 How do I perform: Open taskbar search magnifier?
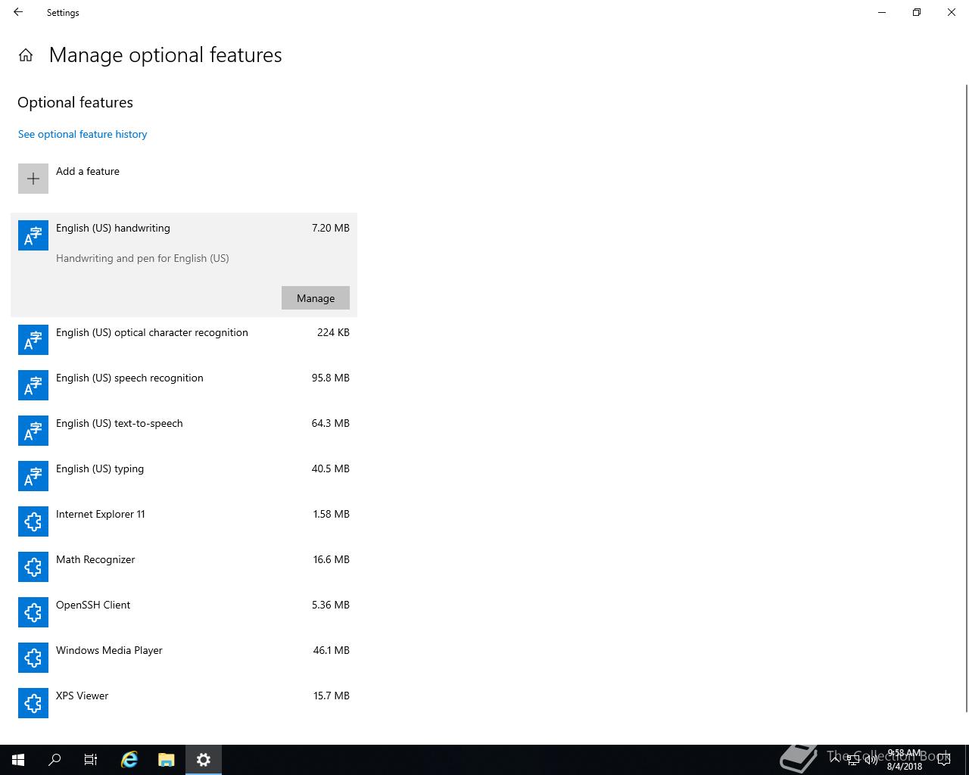point(55,760)
